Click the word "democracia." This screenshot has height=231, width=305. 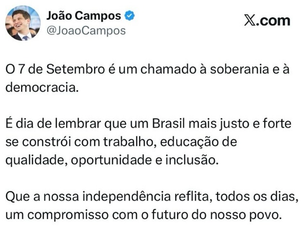(x=42, y=88)
